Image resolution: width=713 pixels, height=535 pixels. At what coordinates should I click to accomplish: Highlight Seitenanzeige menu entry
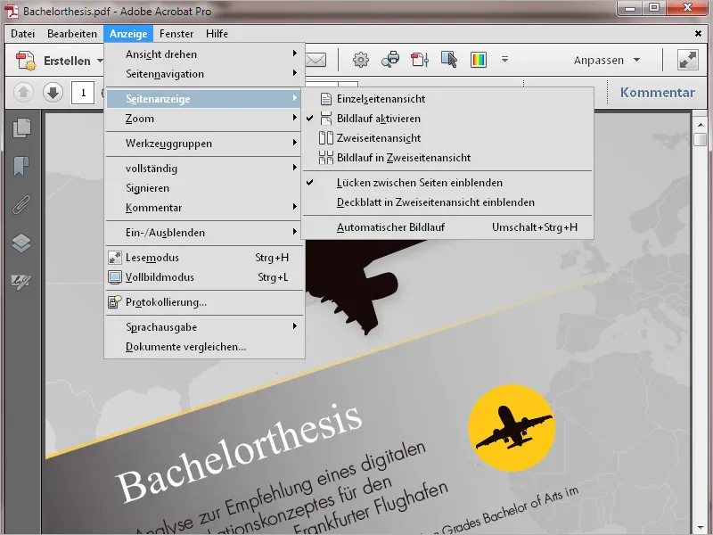[x=204, y=99]
